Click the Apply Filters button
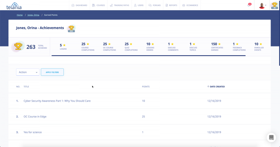The image size is (280, 147). pos(52,72)
